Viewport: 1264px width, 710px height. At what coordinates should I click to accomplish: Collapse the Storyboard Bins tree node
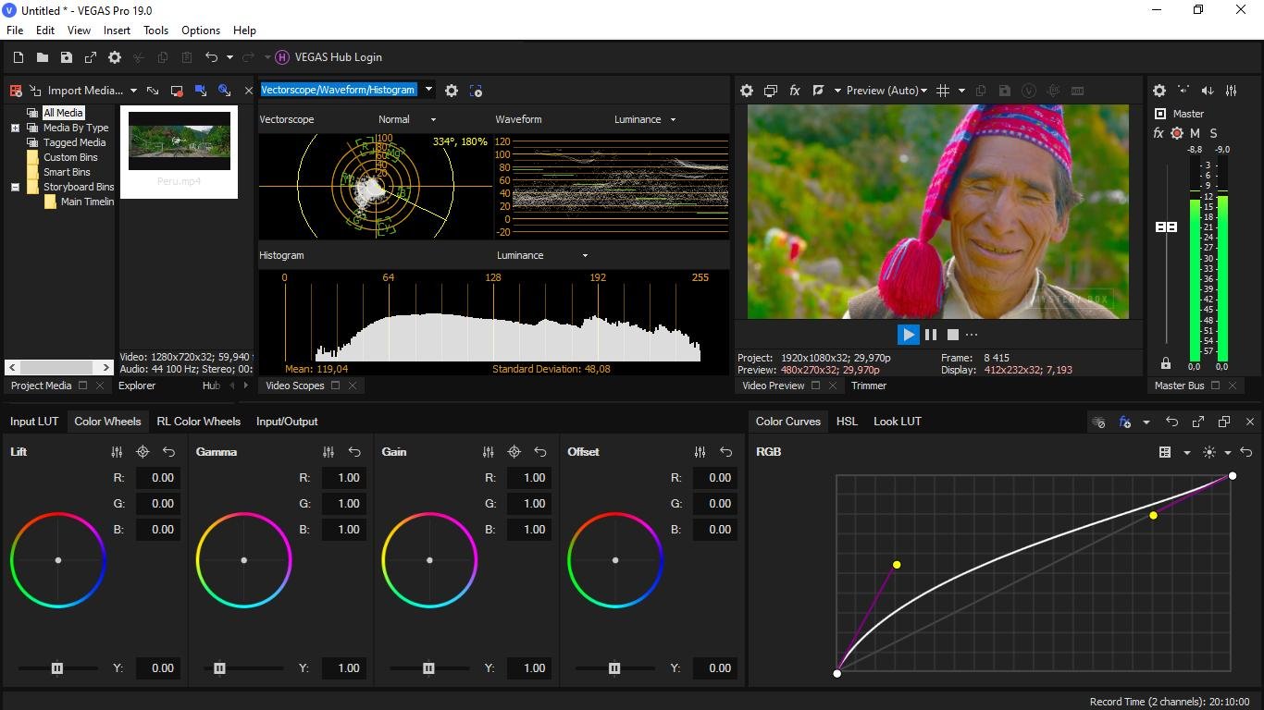point(15,187)
